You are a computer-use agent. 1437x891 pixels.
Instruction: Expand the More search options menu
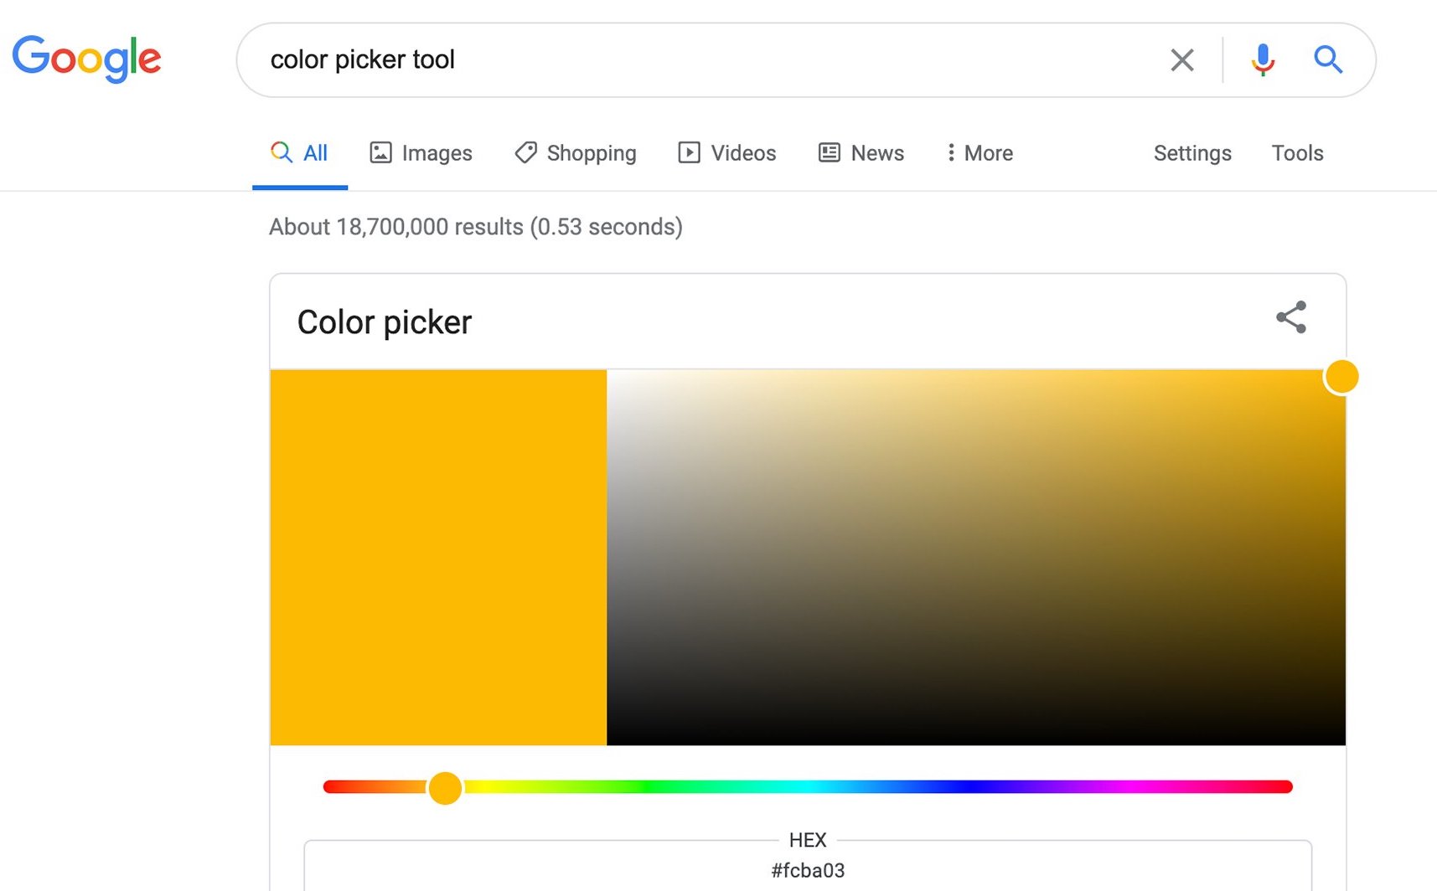coord(978,152)
